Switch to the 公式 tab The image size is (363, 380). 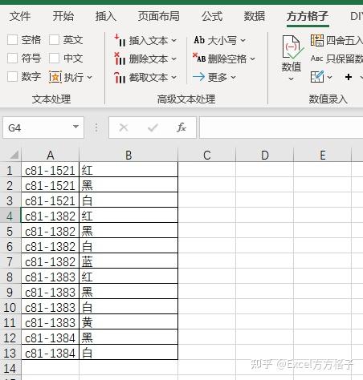tap(212, 16)
